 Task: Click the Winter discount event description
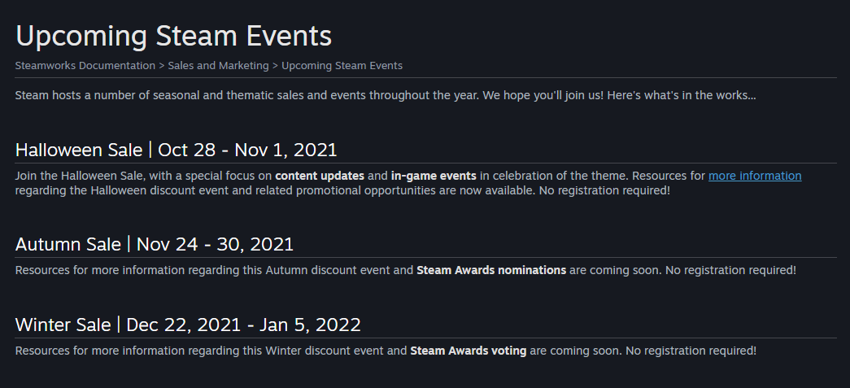click(386, 351)
